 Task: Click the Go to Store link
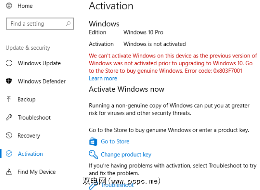pyautogui.click(x=115, y=141)
